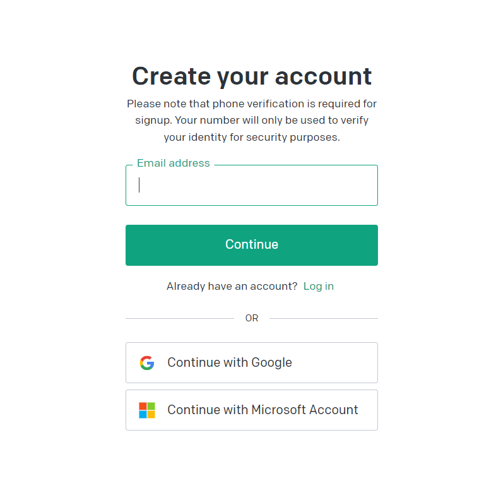Click the Continue with Microsoft Account text label
The width and height of the screenshot is (484, 488).
pyautogui.click(x=263, y=410)
